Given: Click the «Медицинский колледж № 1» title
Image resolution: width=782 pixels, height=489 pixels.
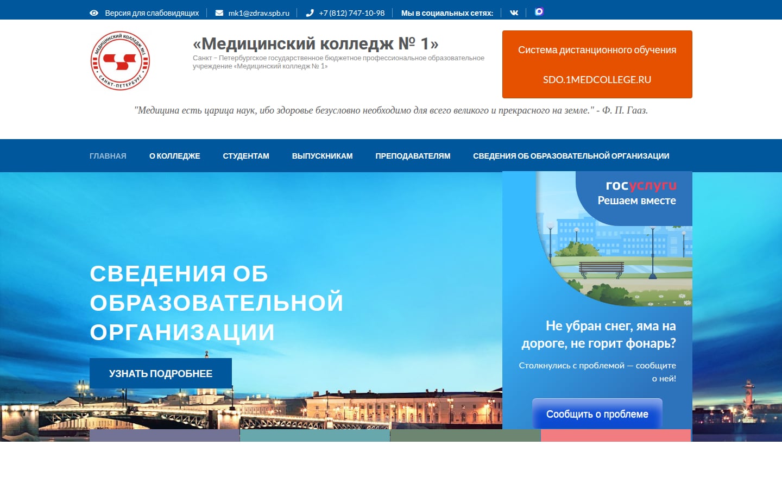Looking at the screenshot, I should click(316, 43).
